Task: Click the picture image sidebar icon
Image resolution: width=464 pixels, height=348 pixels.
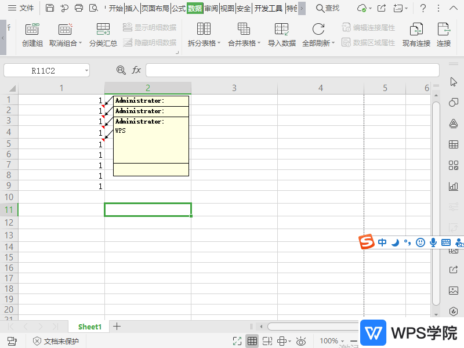Action: click(x=454, y=291)
